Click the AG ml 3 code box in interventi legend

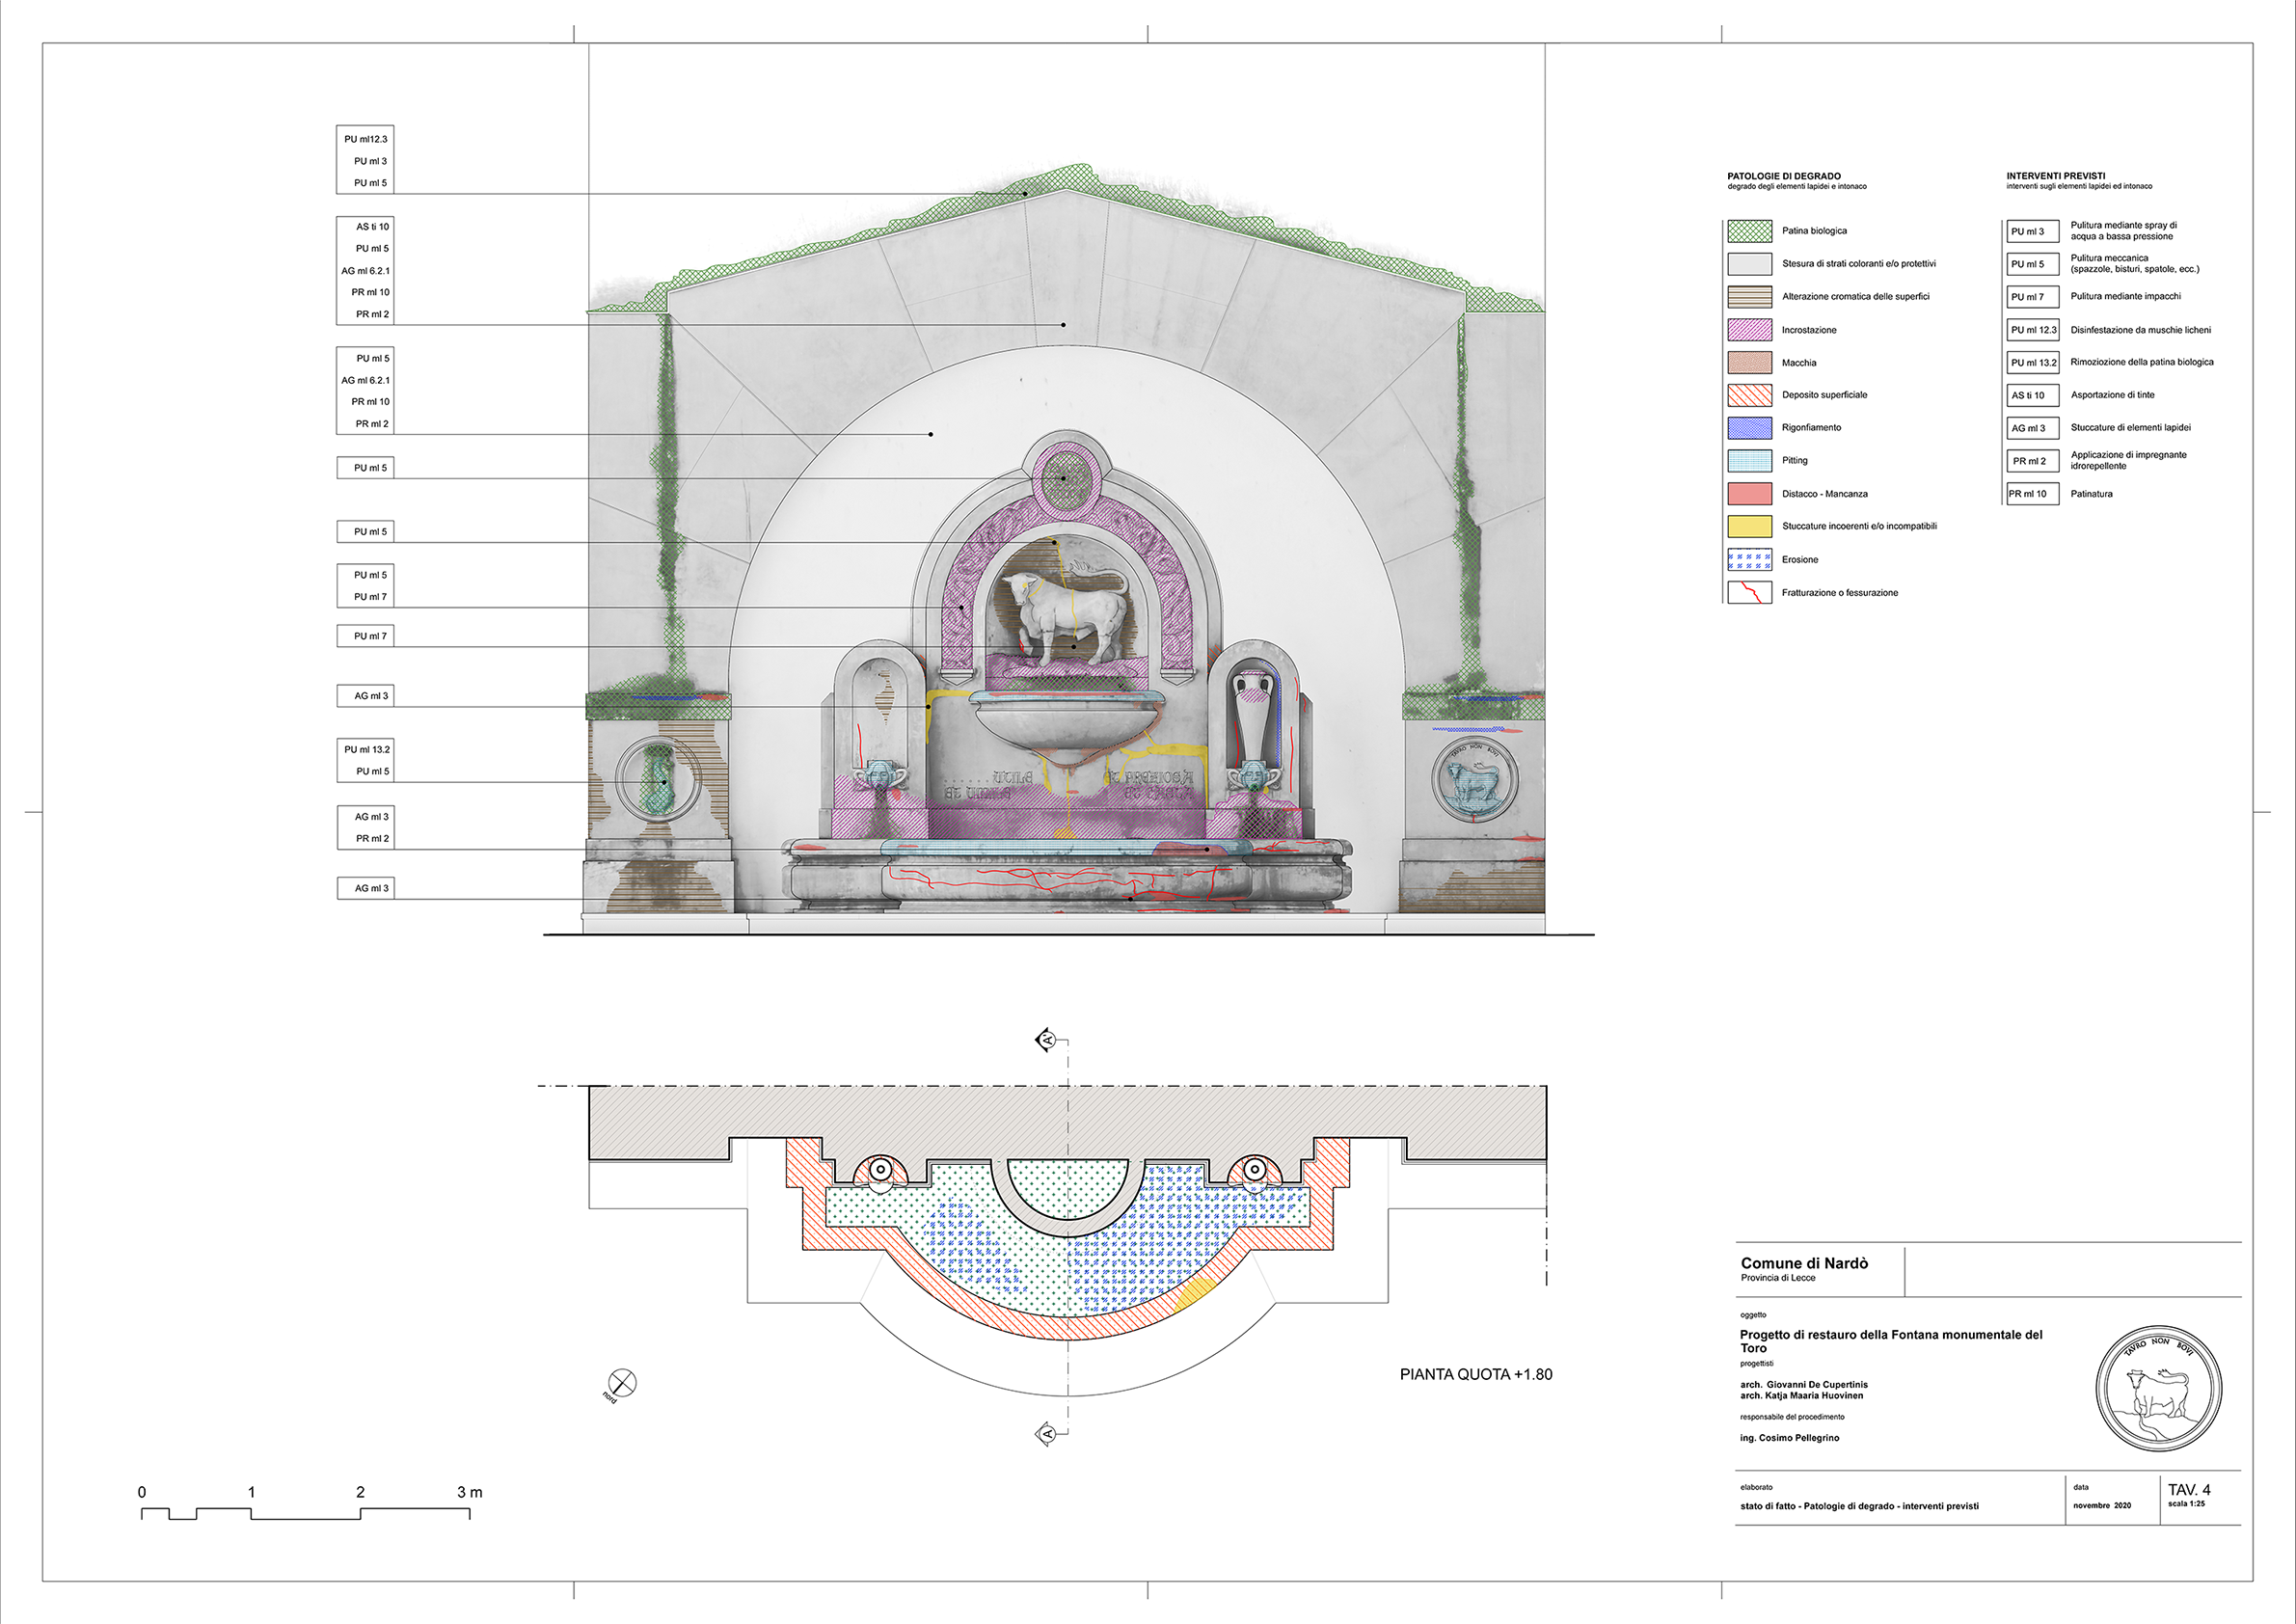[2032, 428]
